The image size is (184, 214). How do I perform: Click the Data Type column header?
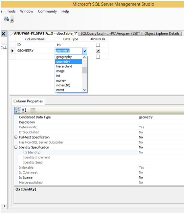click(71, 39)
